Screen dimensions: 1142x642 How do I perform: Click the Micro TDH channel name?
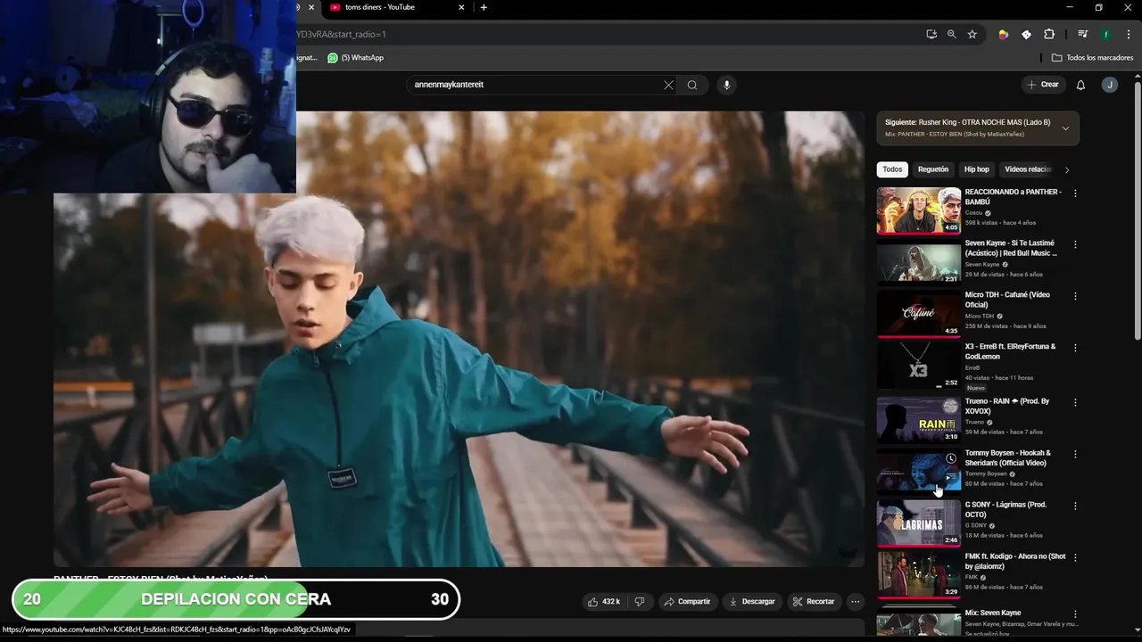[x=979, y=317]
